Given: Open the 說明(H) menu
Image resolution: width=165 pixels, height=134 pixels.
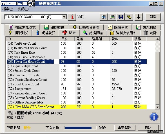Looking at the screenshot, I should [x=23, y=9].
